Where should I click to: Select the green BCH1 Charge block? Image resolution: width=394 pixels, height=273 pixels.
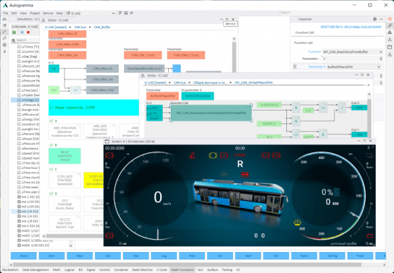coord(64,156)
